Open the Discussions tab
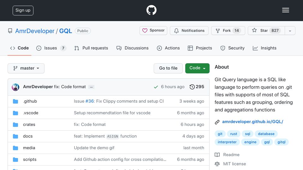This screenshot has height=170, width=303. 132,48
